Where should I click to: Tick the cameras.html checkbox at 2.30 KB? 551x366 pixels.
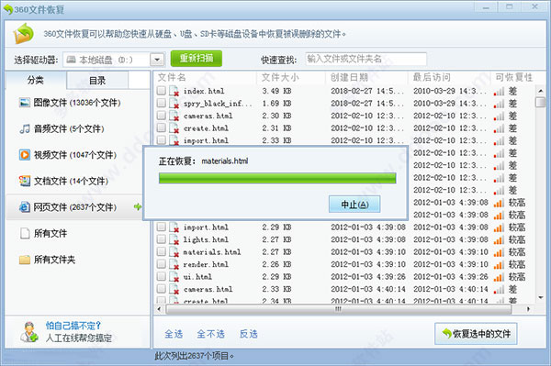(162, 116)
